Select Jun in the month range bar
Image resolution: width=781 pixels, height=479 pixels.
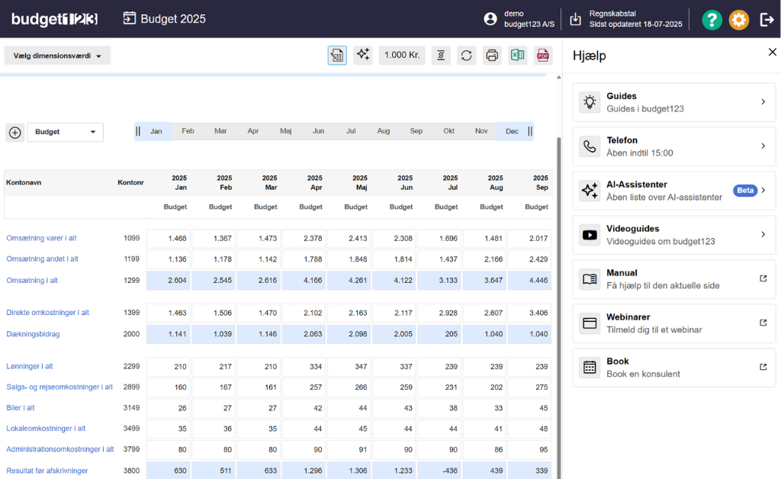tap(318, 131)
